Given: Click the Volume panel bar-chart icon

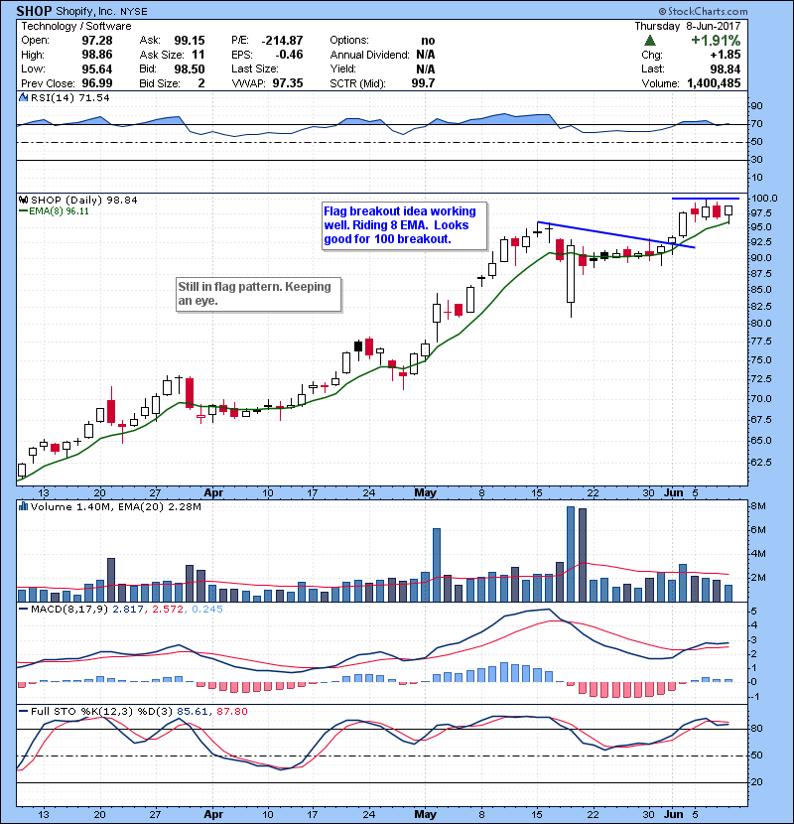Looking at the screenshot, I should [x=23, y=506].
